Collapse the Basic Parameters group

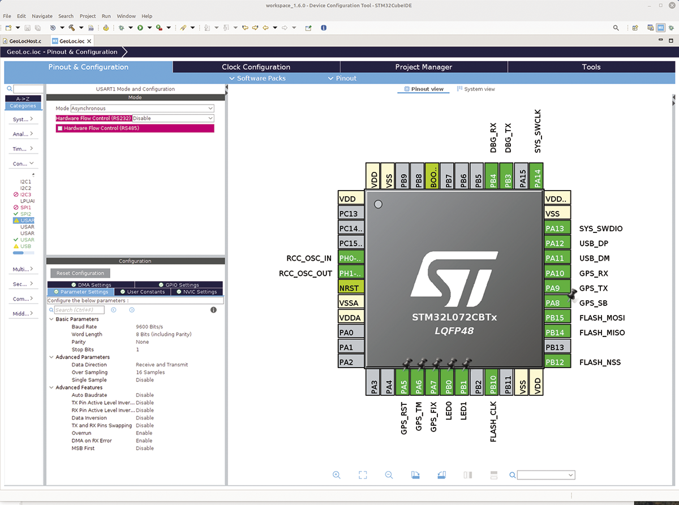point(52,320)
